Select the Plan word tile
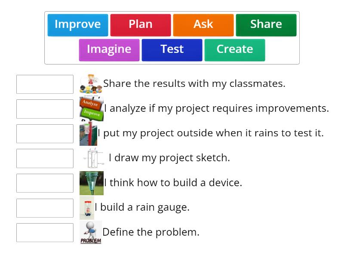Viewport: 344px width, 258px height. click(x=141, y=25)
